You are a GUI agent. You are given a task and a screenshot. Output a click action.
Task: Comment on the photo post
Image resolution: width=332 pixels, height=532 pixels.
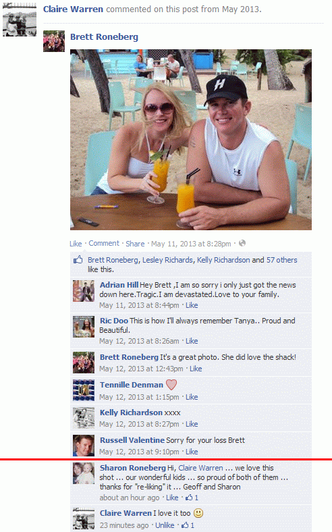(104, 243)
